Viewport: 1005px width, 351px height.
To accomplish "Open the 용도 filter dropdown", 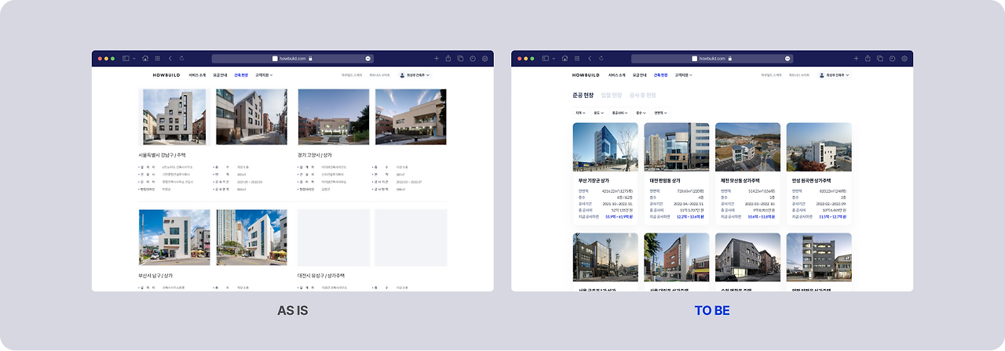I will coord(599,113).
